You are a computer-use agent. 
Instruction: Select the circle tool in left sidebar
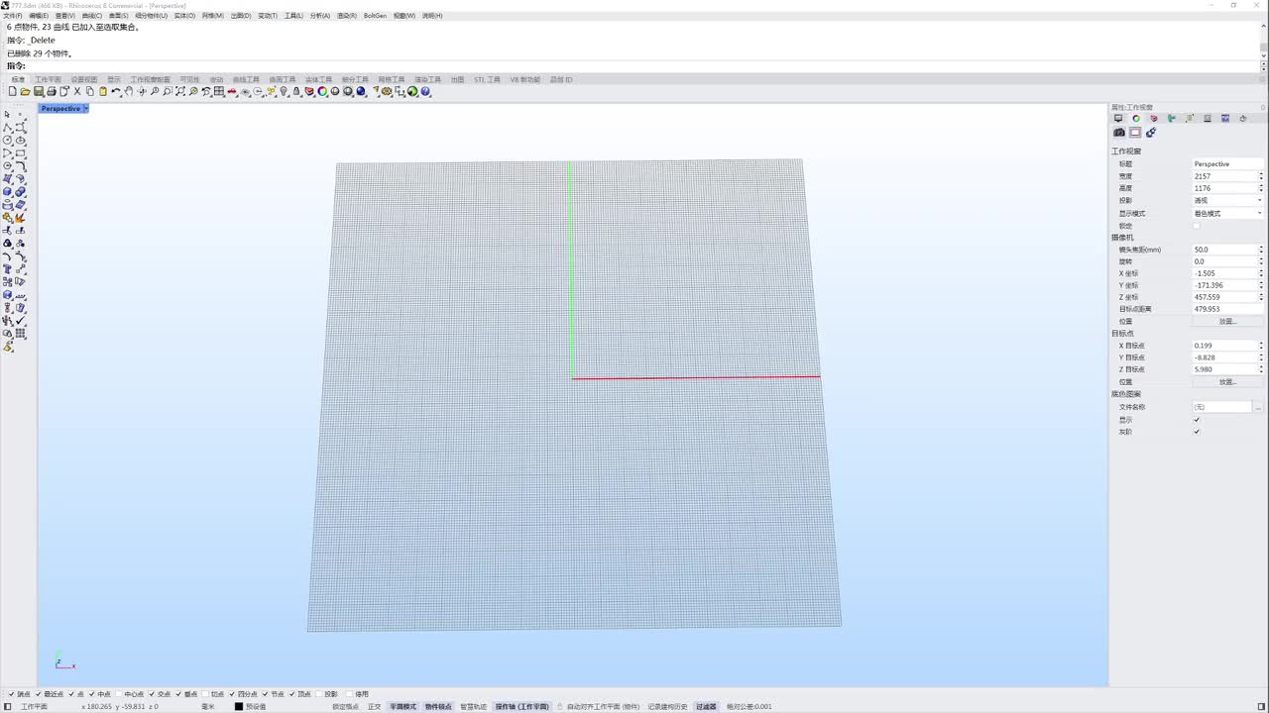(x=8, y=141)
